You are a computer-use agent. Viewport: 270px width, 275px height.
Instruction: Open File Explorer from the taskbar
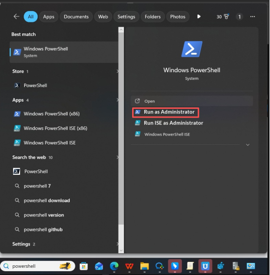point(145,266)
